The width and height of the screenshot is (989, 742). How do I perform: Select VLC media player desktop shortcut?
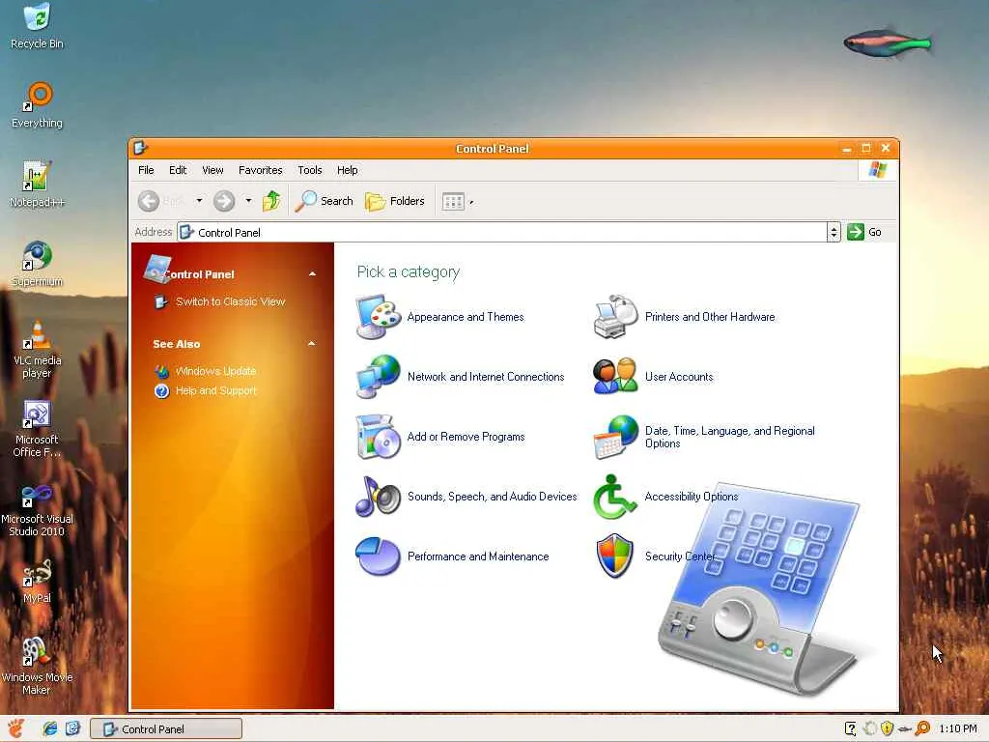(x=37, y=349)
